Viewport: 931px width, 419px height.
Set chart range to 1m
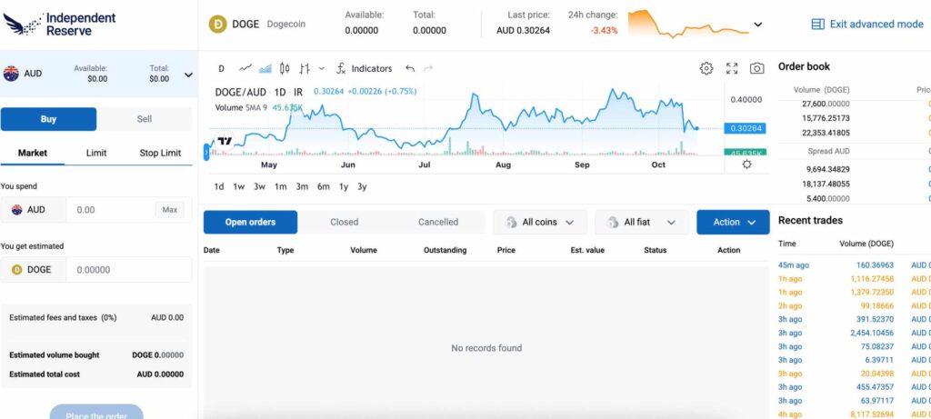click(280, 186)
